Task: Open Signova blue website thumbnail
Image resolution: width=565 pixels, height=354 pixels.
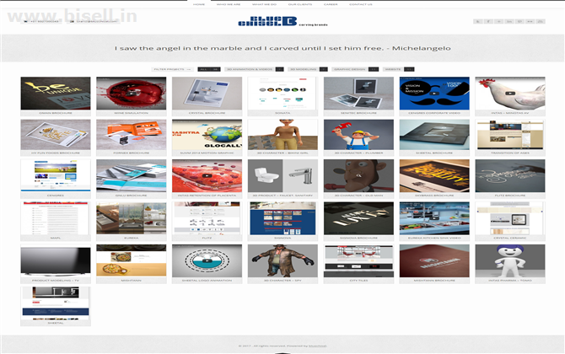Action: (x=282, y=218)
